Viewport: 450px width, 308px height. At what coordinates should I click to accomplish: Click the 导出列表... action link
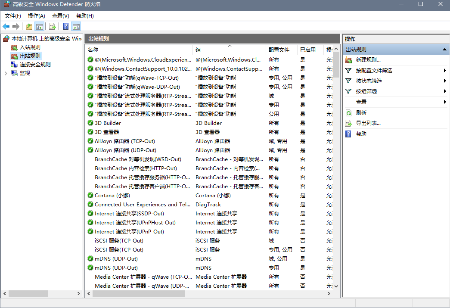point(368,123)
